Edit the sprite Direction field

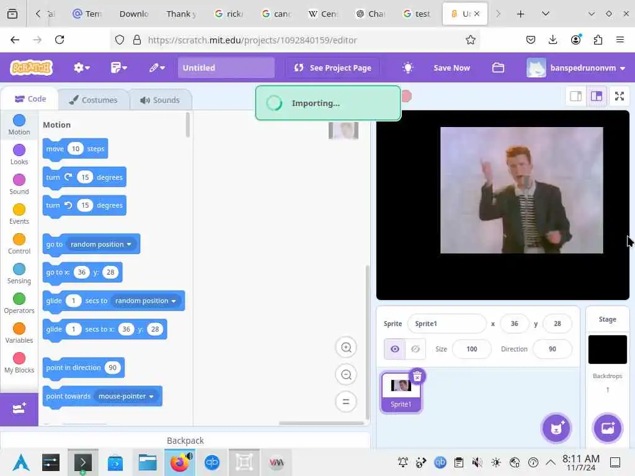pyautogui.click(x=553, y=349)
